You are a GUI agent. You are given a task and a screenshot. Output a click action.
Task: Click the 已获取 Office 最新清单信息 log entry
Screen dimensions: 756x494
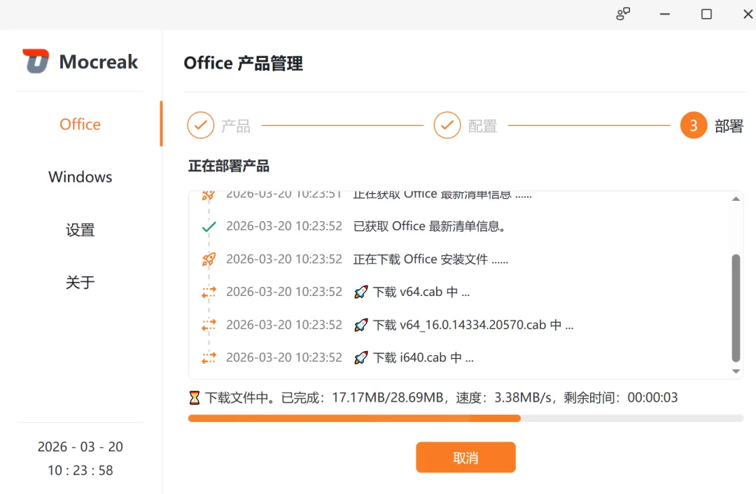click(430, 226)
